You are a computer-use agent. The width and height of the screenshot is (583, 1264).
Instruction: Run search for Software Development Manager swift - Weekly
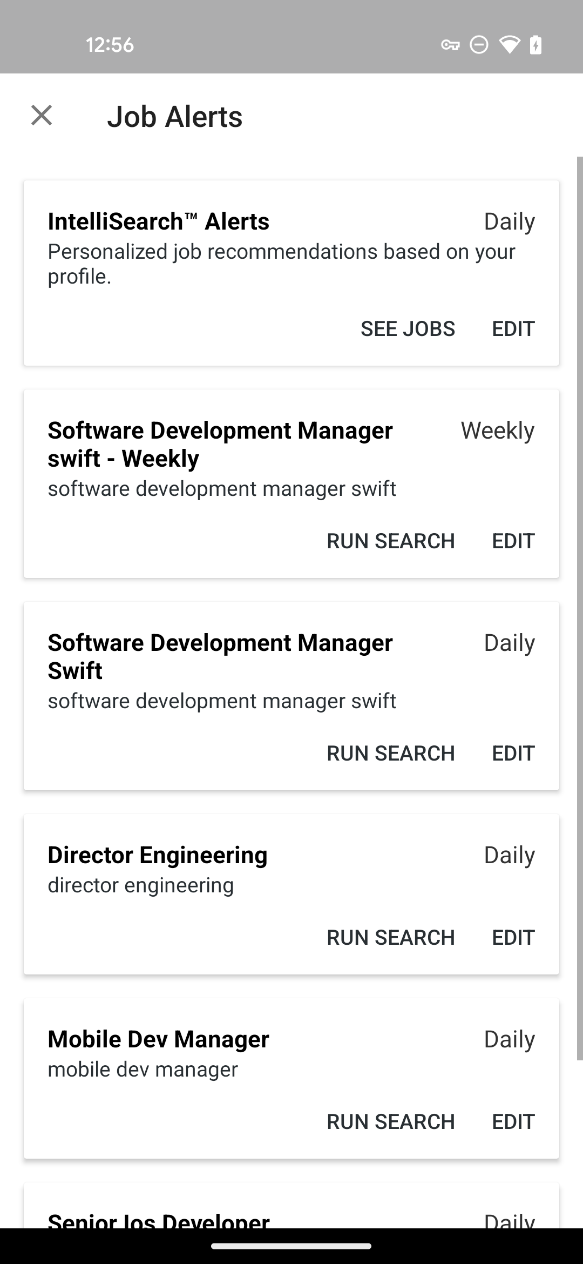click(391, 541)
